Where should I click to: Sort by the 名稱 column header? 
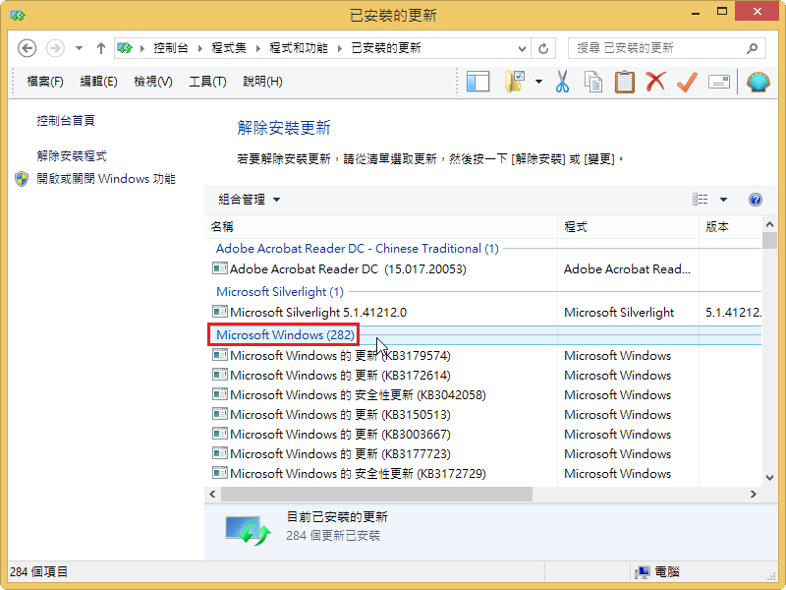pos(381,227)
